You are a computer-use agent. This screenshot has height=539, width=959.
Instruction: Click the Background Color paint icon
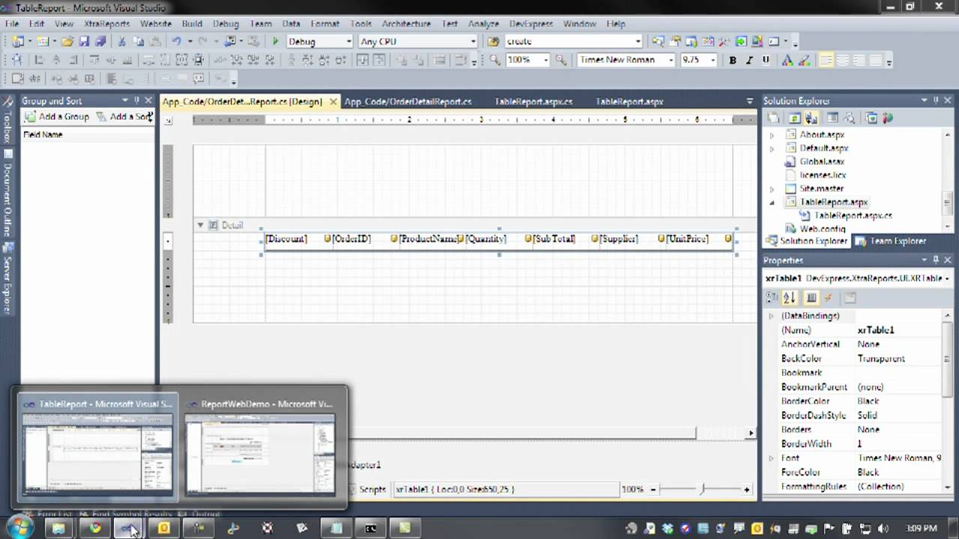[x=803, y=60]
